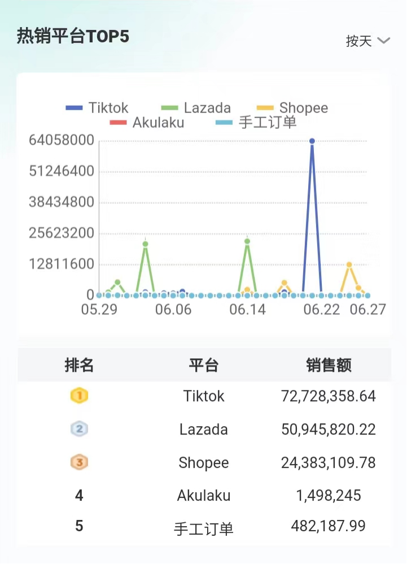407x564 pixels.
Task: Click y-axis label 12811600
Action: (x=62, y=264)
